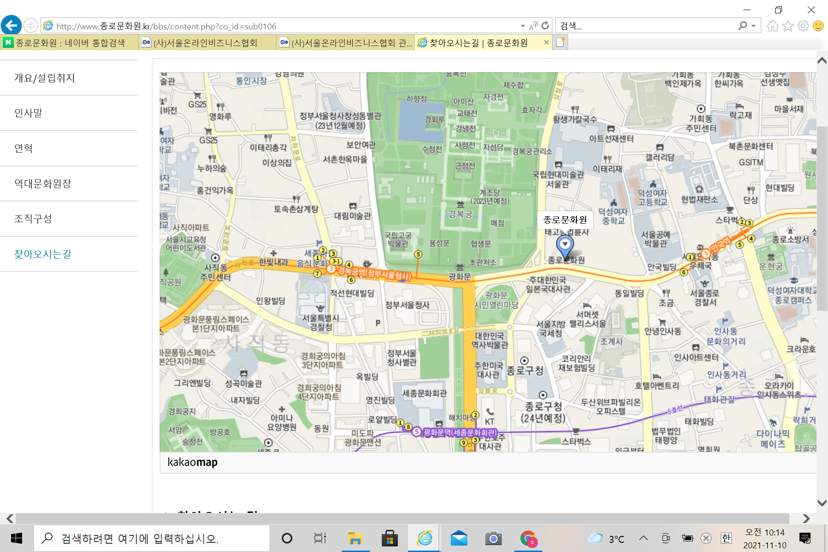This screenshot has width=828, height=552.
Task: Open Mail app from taskbar
Action: (459, 538)
